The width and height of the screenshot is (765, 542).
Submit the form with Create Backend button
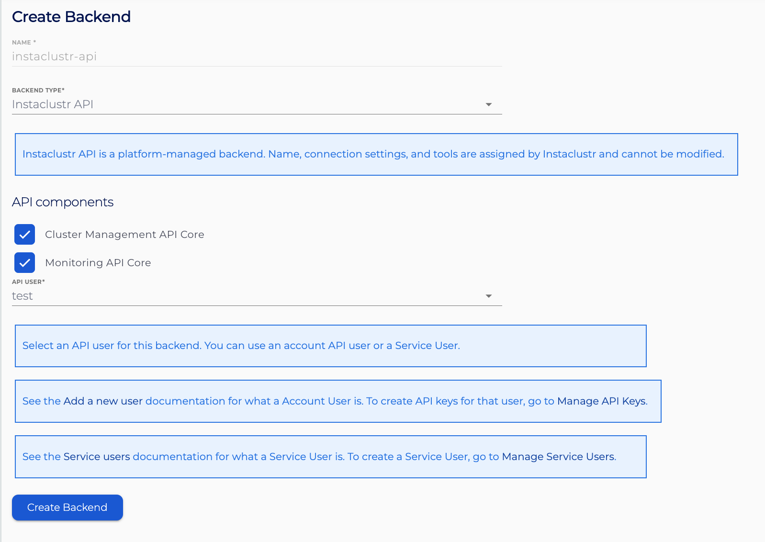[x=67, y=508]
